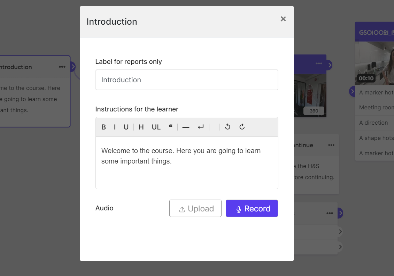
Task: Open the video thumbnail showing 00:10
Action: 374,64
